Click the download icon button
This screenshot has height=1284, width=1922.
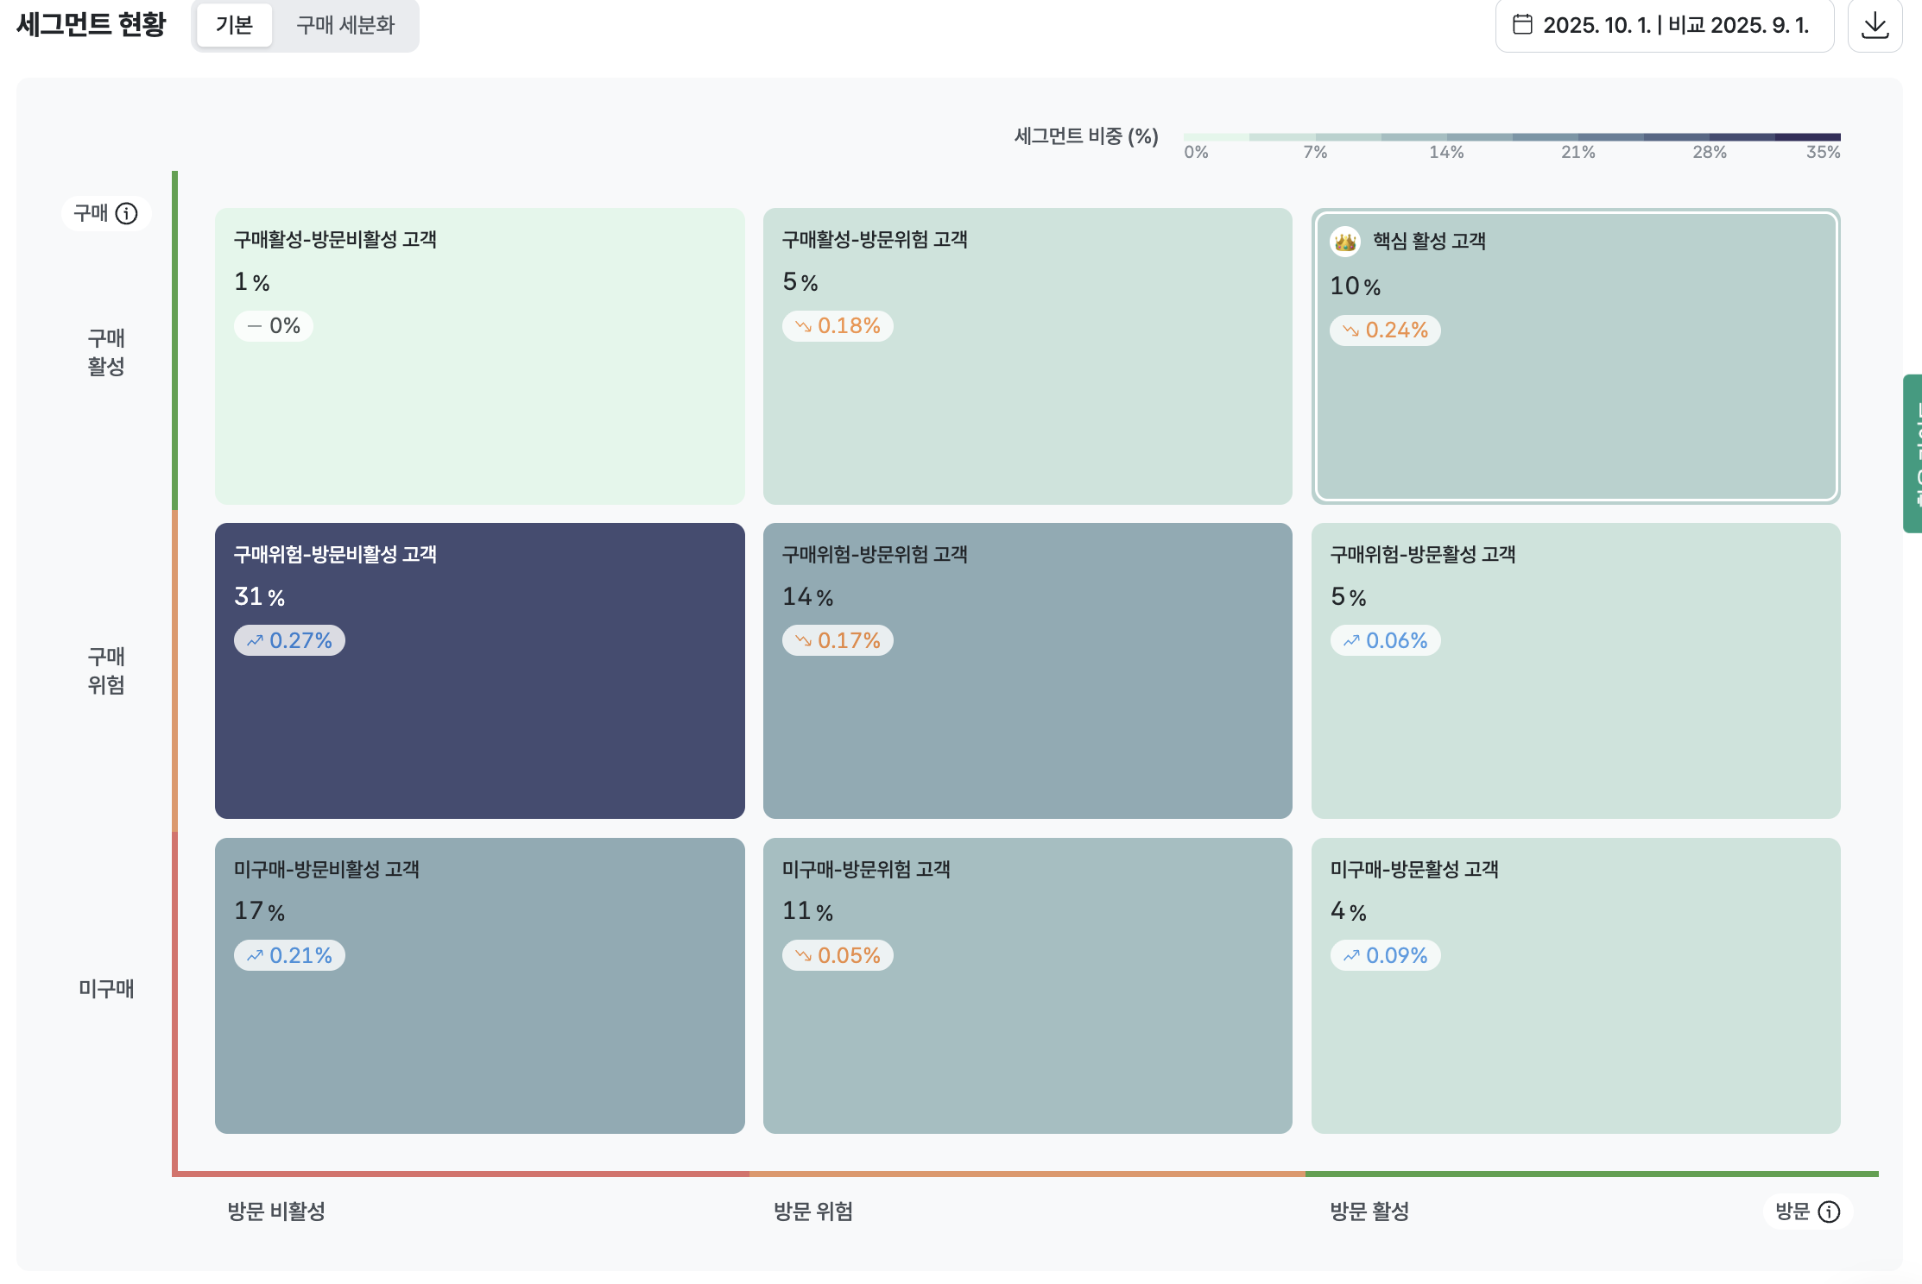point(1875,25)
